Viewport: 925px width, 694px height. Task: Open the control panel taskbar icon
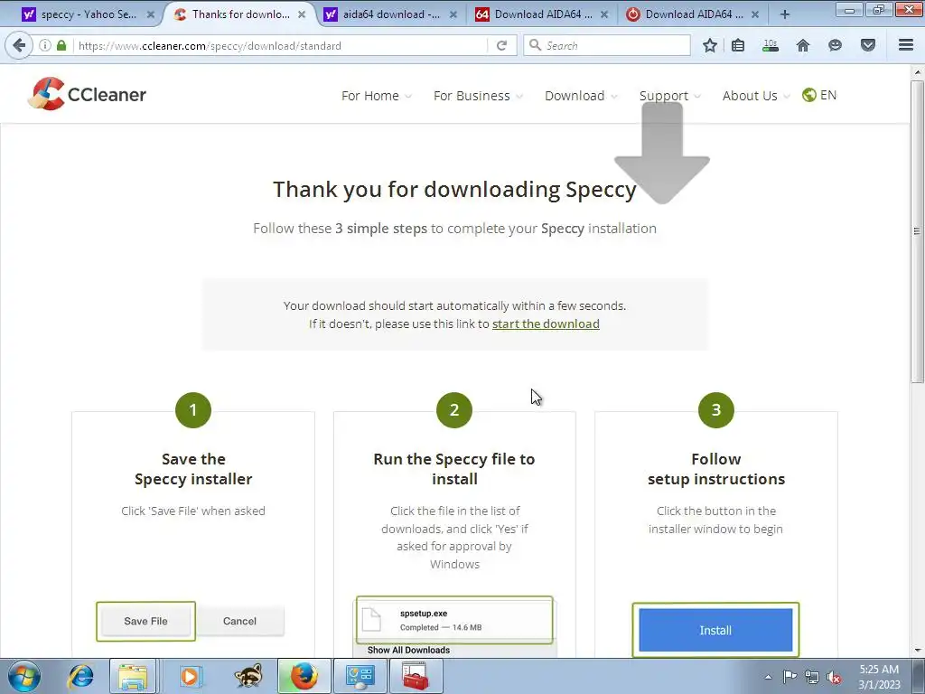pyautogui.click(x=360, y=676)
